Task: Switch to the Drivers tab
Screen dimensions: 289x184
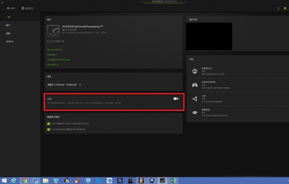Action: coord(27,8)
